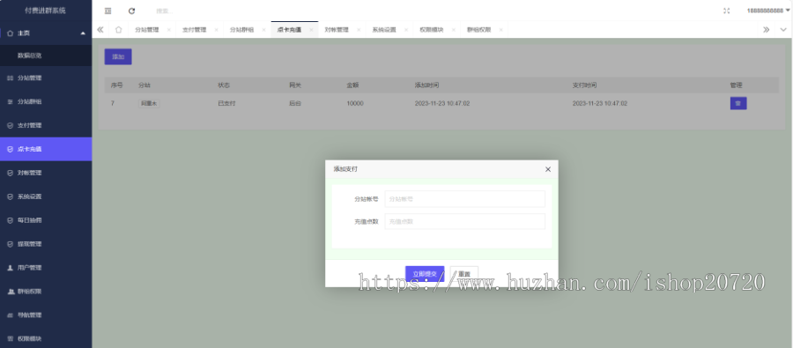Open 提现管理 in the sidebar

pyautogui.click(x=46, y=244)
